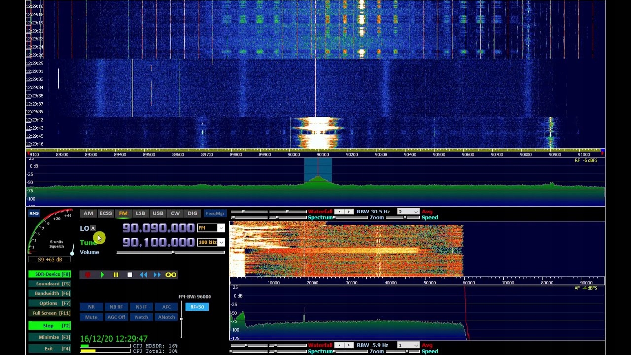Toggle loop playback with the yellow loop icon
631x355 pixels.
click(x=171, y=275)
